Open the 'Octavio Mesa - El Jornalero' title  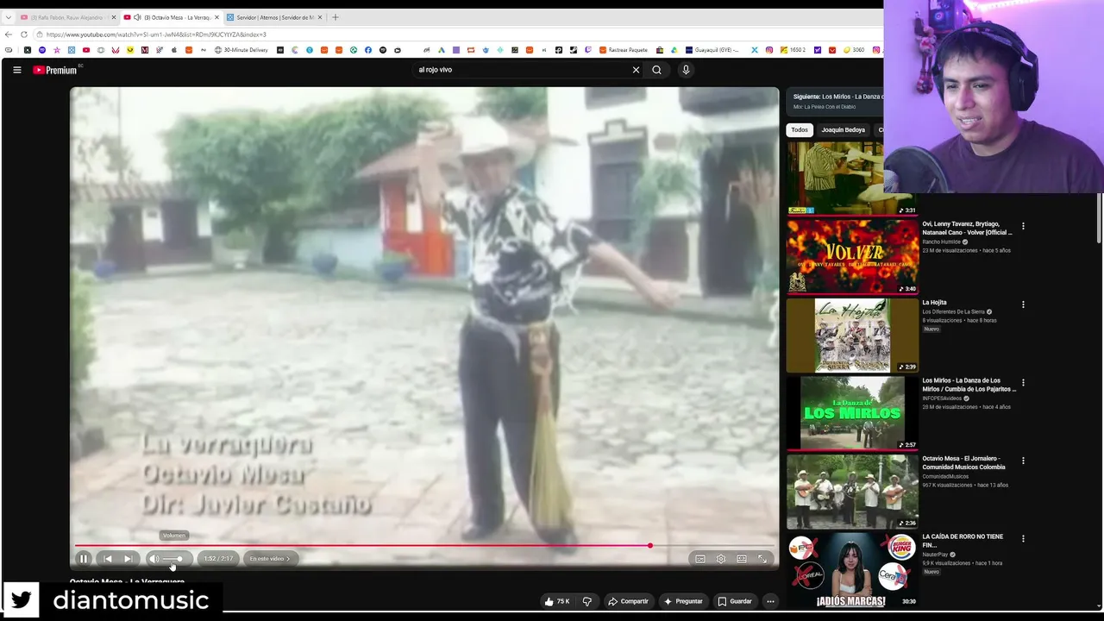point(963,463)
